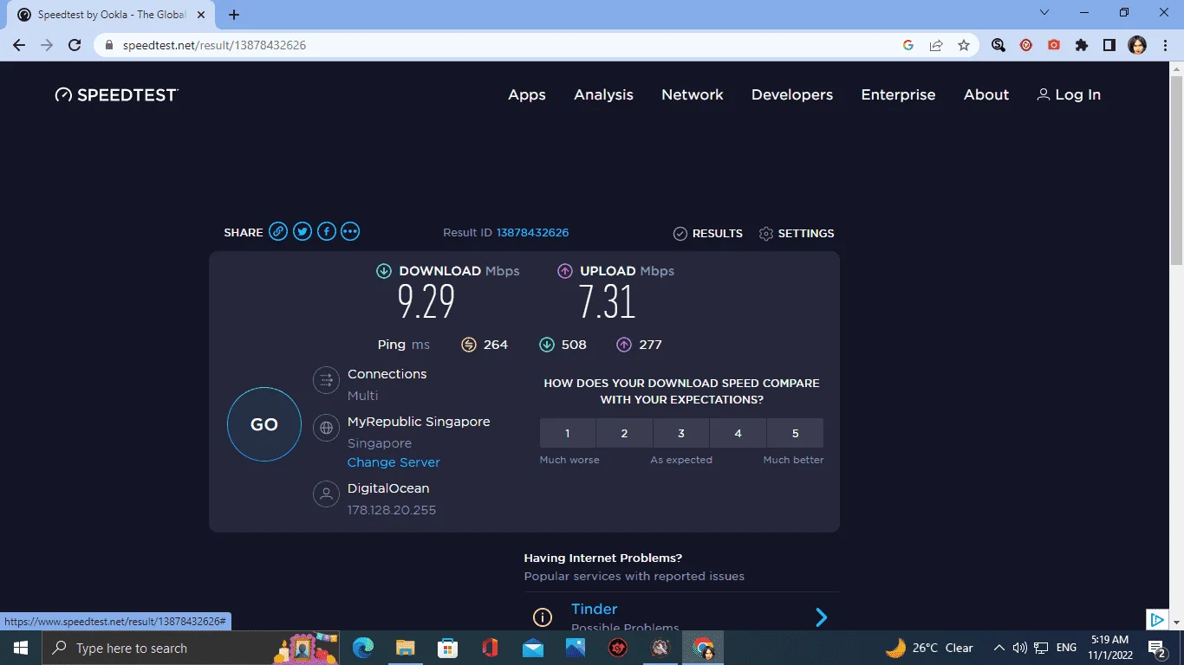
Task: Open SETTINGS gear button
Action: tap(797, 234)
